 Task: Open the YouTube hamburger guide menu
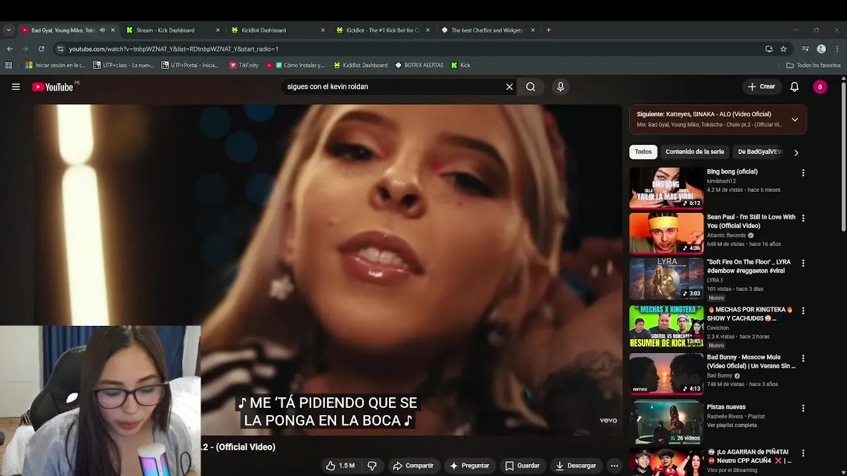16,87
